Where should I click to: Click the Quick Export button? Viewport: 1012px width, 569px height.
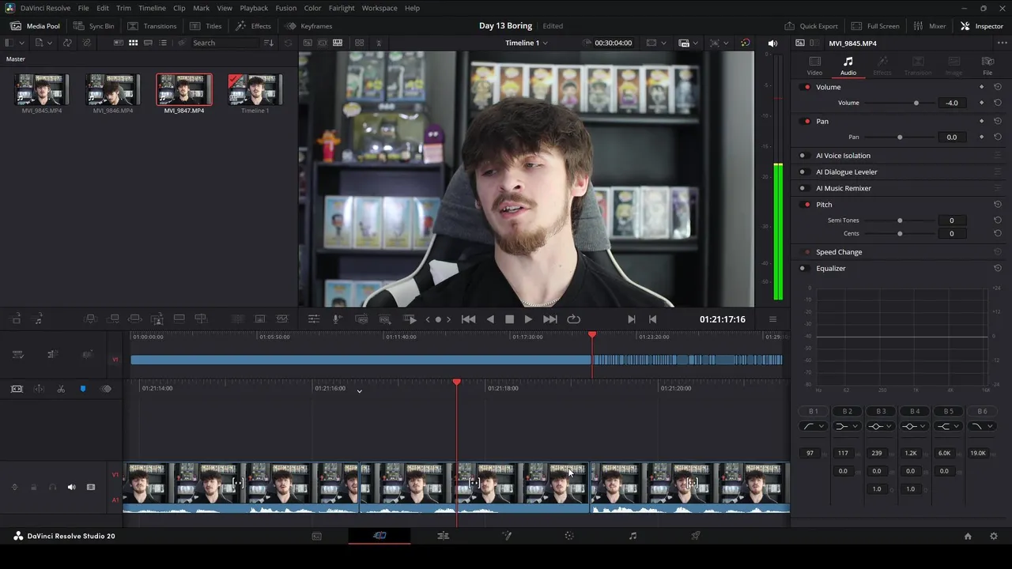811,26
